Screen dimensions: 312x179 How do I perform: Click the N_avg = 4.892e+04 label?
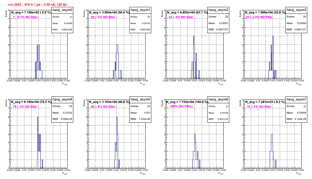(187, 12)
